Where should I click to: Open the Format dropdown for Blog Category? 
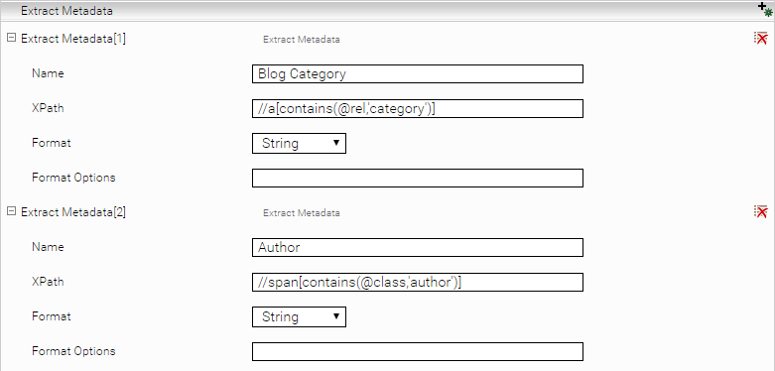coord(299,143)
